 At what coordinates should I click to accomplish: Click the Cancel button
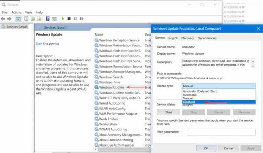click(x=228, y=148)
